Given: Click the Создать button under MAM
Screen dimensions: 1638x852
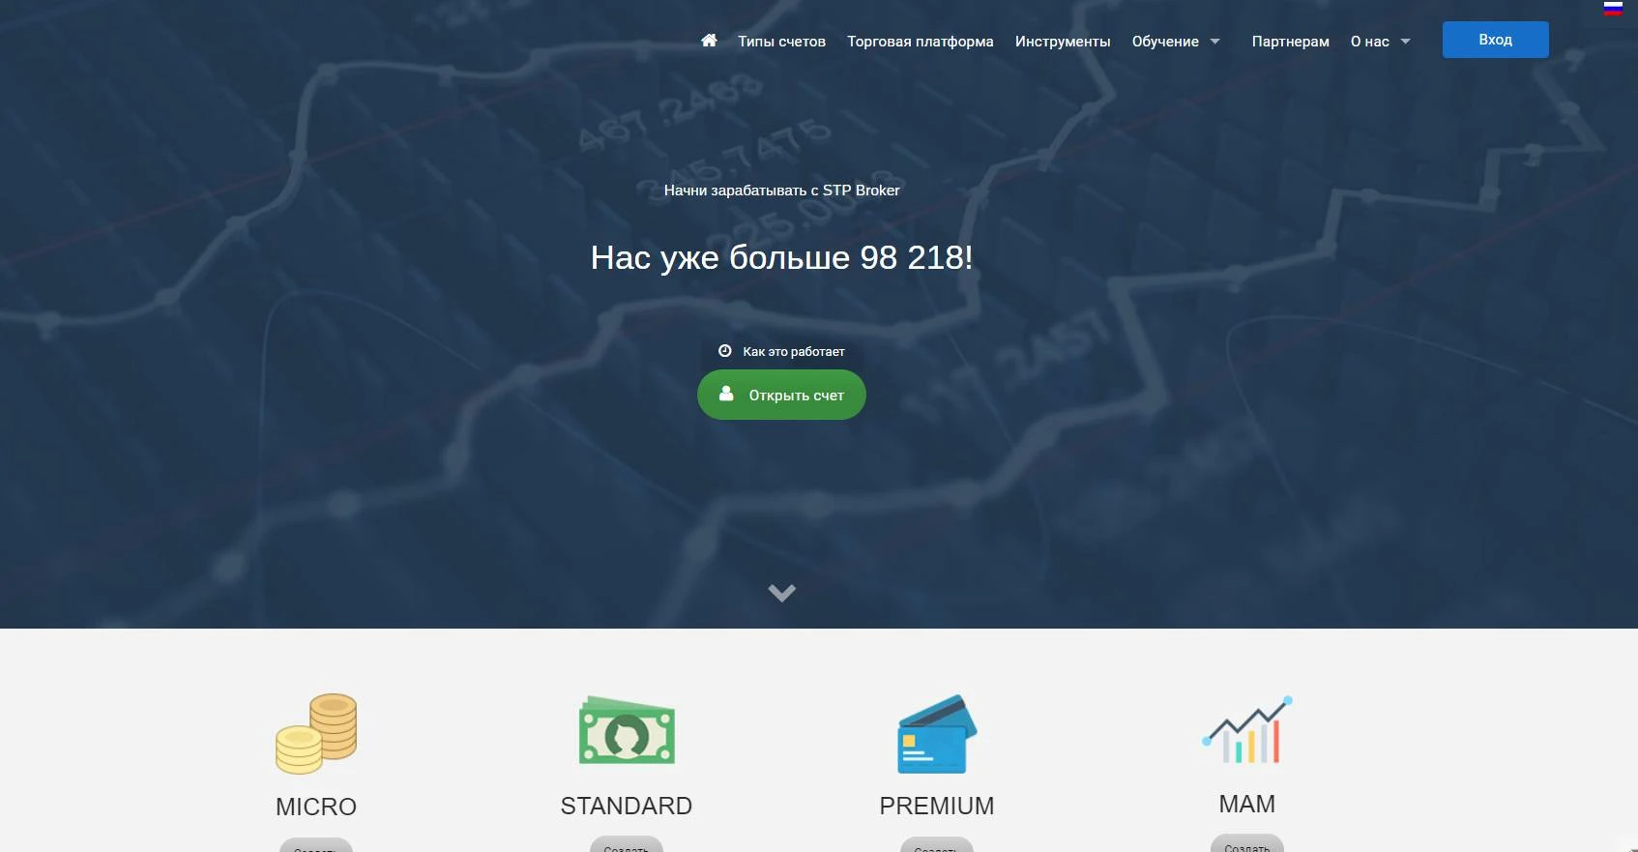Looking at the screenshot, I should click(x=1247, y=843).
